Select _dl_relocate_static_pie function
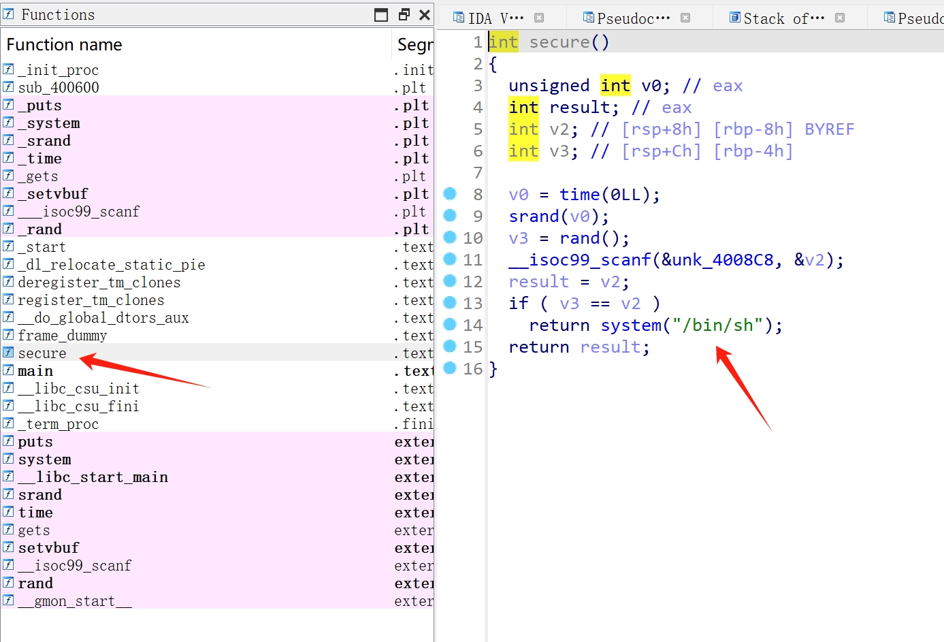The width and height of the screenshot is (944, 642). click(217, 264)
